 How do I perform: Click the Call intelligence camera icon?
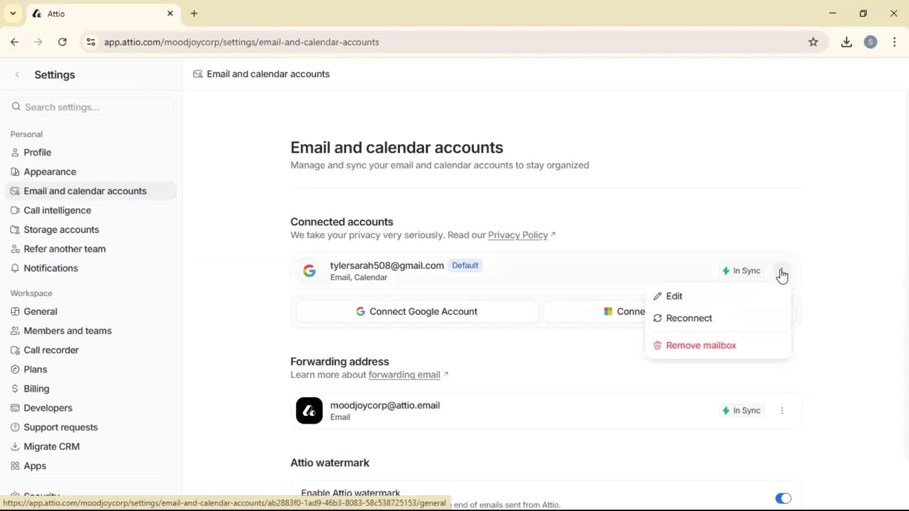pos(15,210)
